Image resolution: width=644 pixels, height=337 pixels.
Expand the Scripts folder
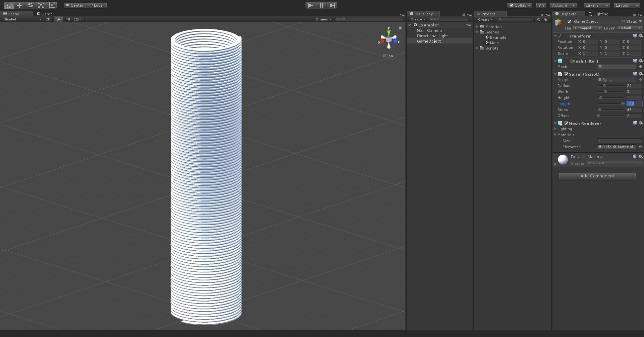[477, 48]
